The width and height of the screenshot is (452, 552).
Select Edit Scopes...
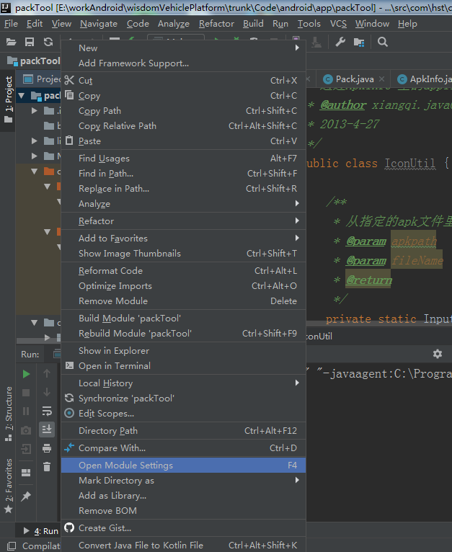pyautogui.click(x=183, y=414)
